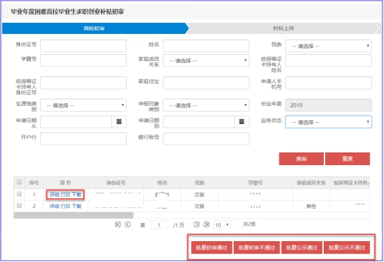The width and height of the screenshot is (384, 262).
Task: Check the row 1 checkbox
Action: pos(19,194)
